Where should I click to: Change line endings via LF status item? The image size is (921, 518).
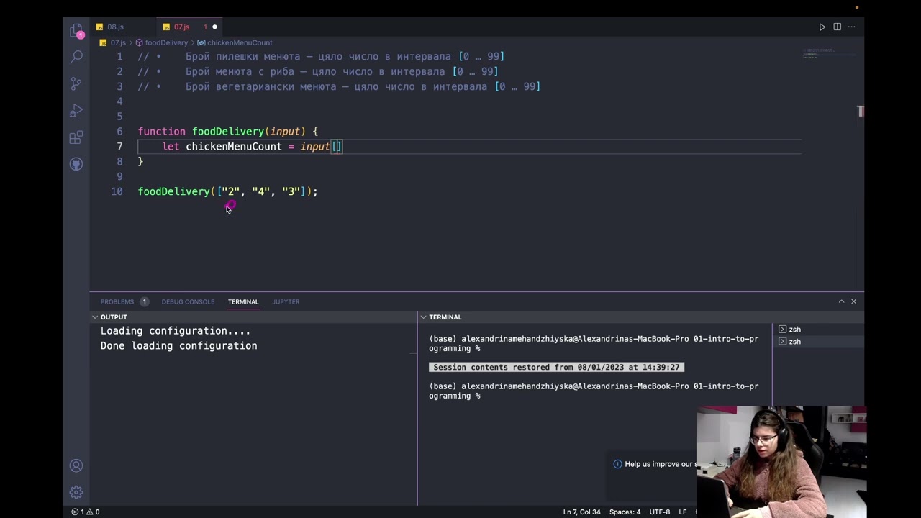[x=683, y=512]
